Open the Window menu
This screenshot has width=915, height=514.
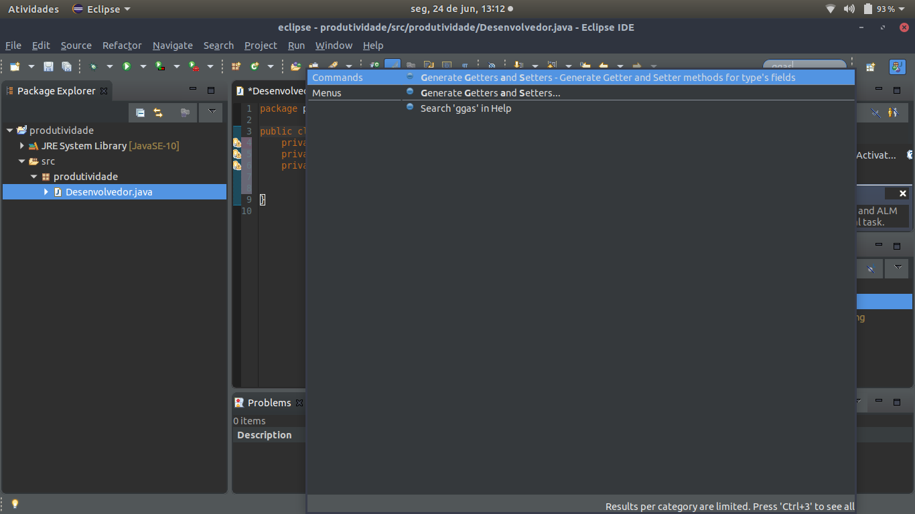pyautogui.click(x=334, y=46)
